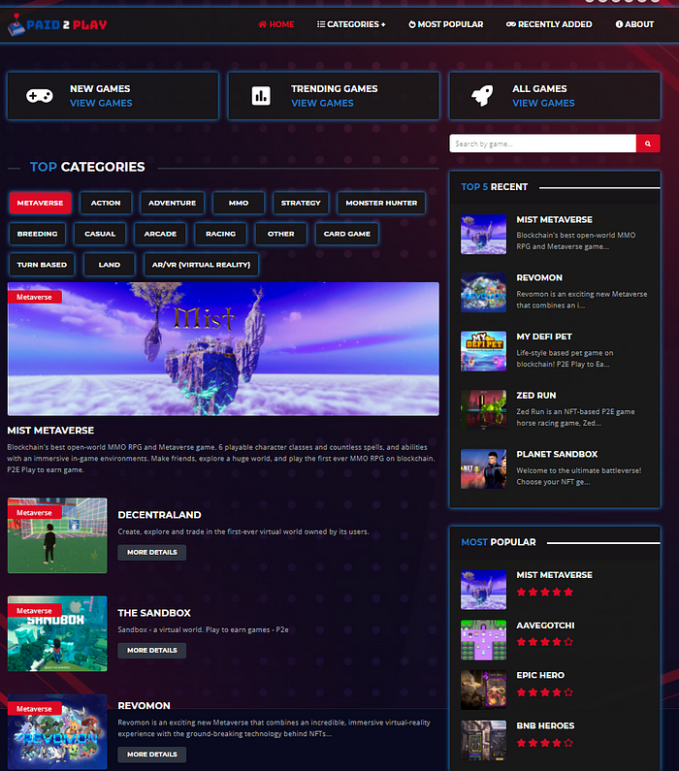Select the MMO category
This screenshot has height=771, width=679.
tap(239, 203)
